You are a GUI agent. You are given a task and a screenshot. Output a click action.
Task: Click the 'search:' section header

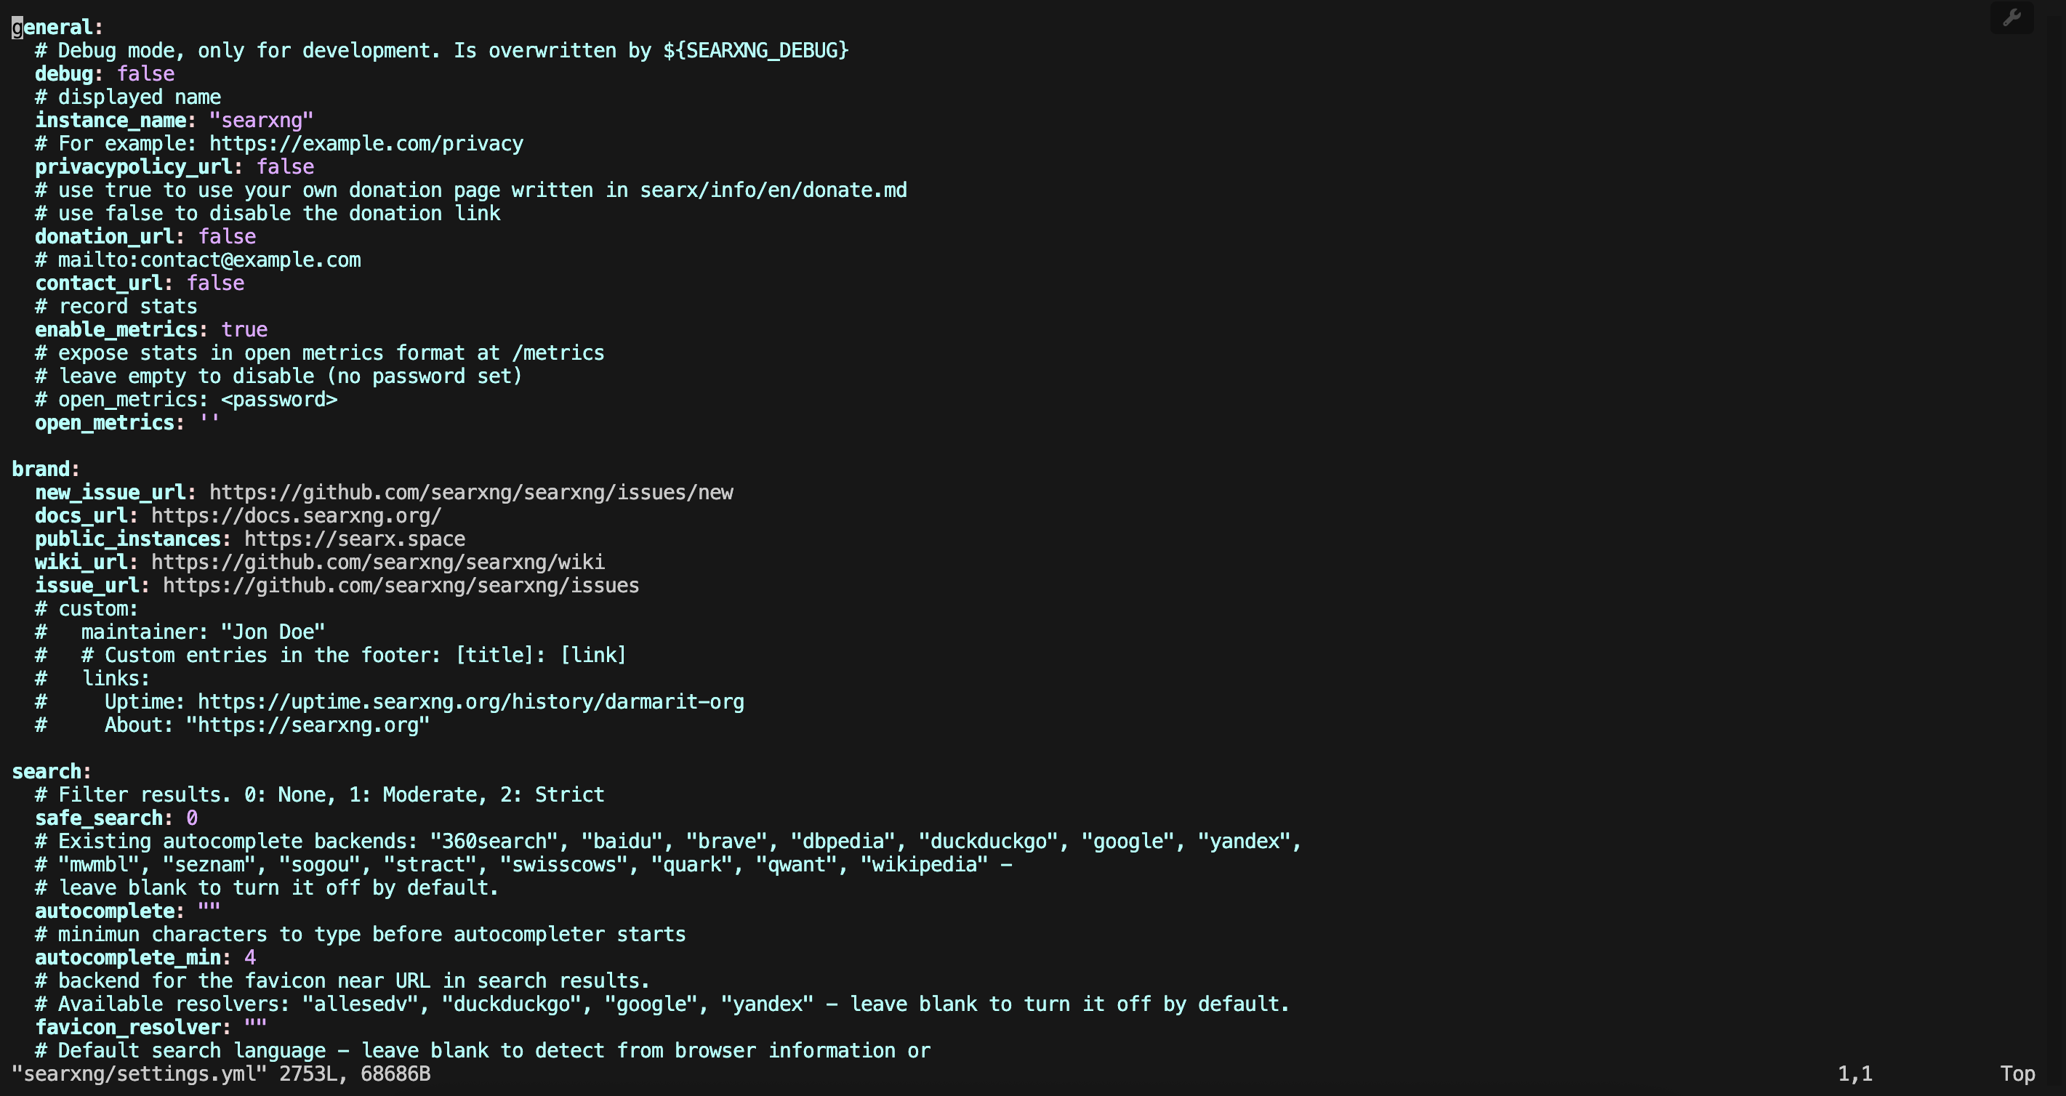coord(52,771)
